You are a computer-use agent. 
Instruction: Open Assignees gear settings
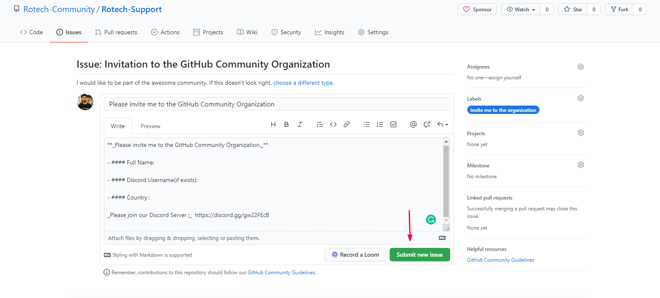pos(581,67)
